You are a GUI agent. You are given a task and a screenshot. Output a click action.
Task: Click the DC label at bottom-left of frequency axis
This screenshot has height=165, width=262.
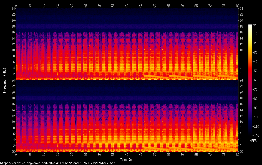click(12, 152)
